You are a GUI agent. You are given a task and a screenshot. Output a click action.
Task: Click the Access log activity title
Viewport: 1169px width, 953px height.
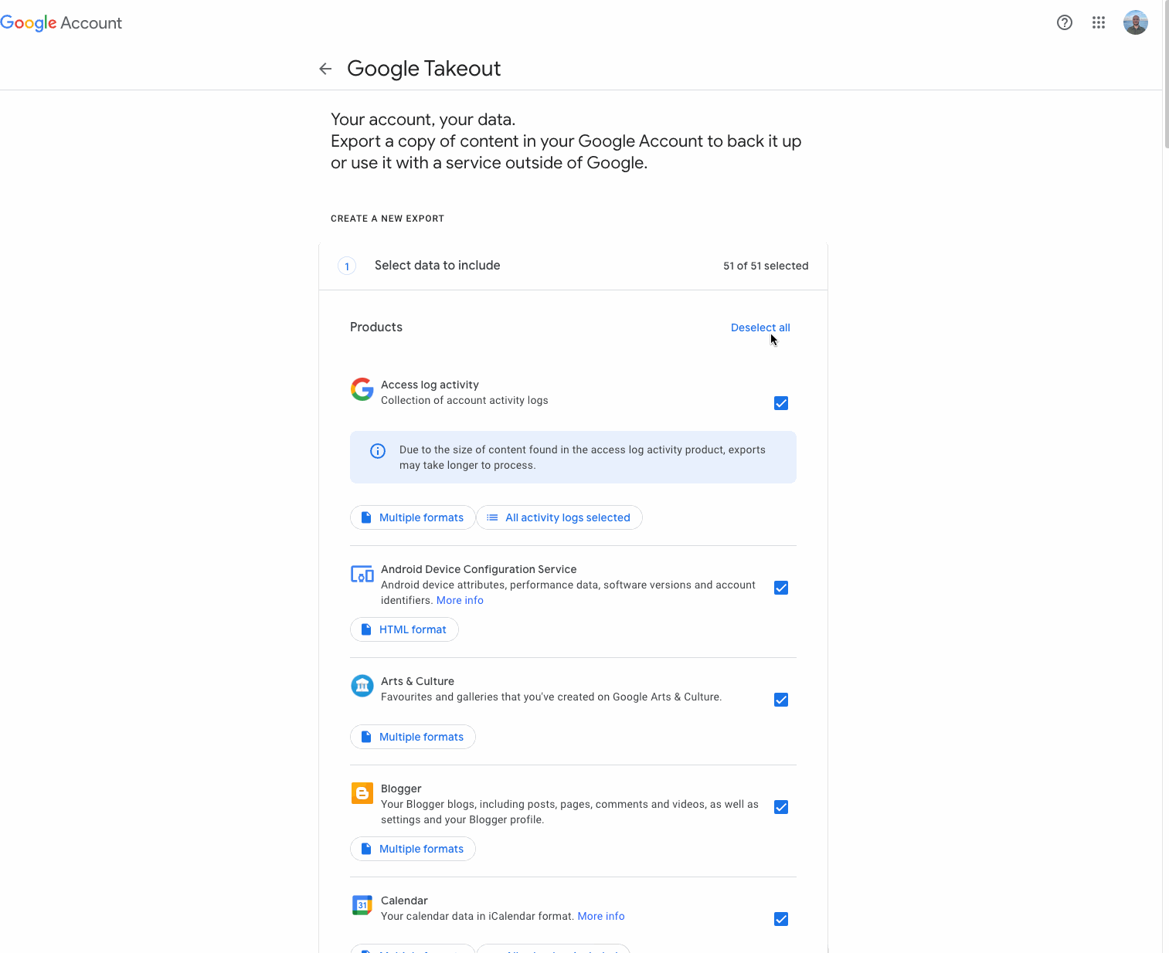click(430, 385)
